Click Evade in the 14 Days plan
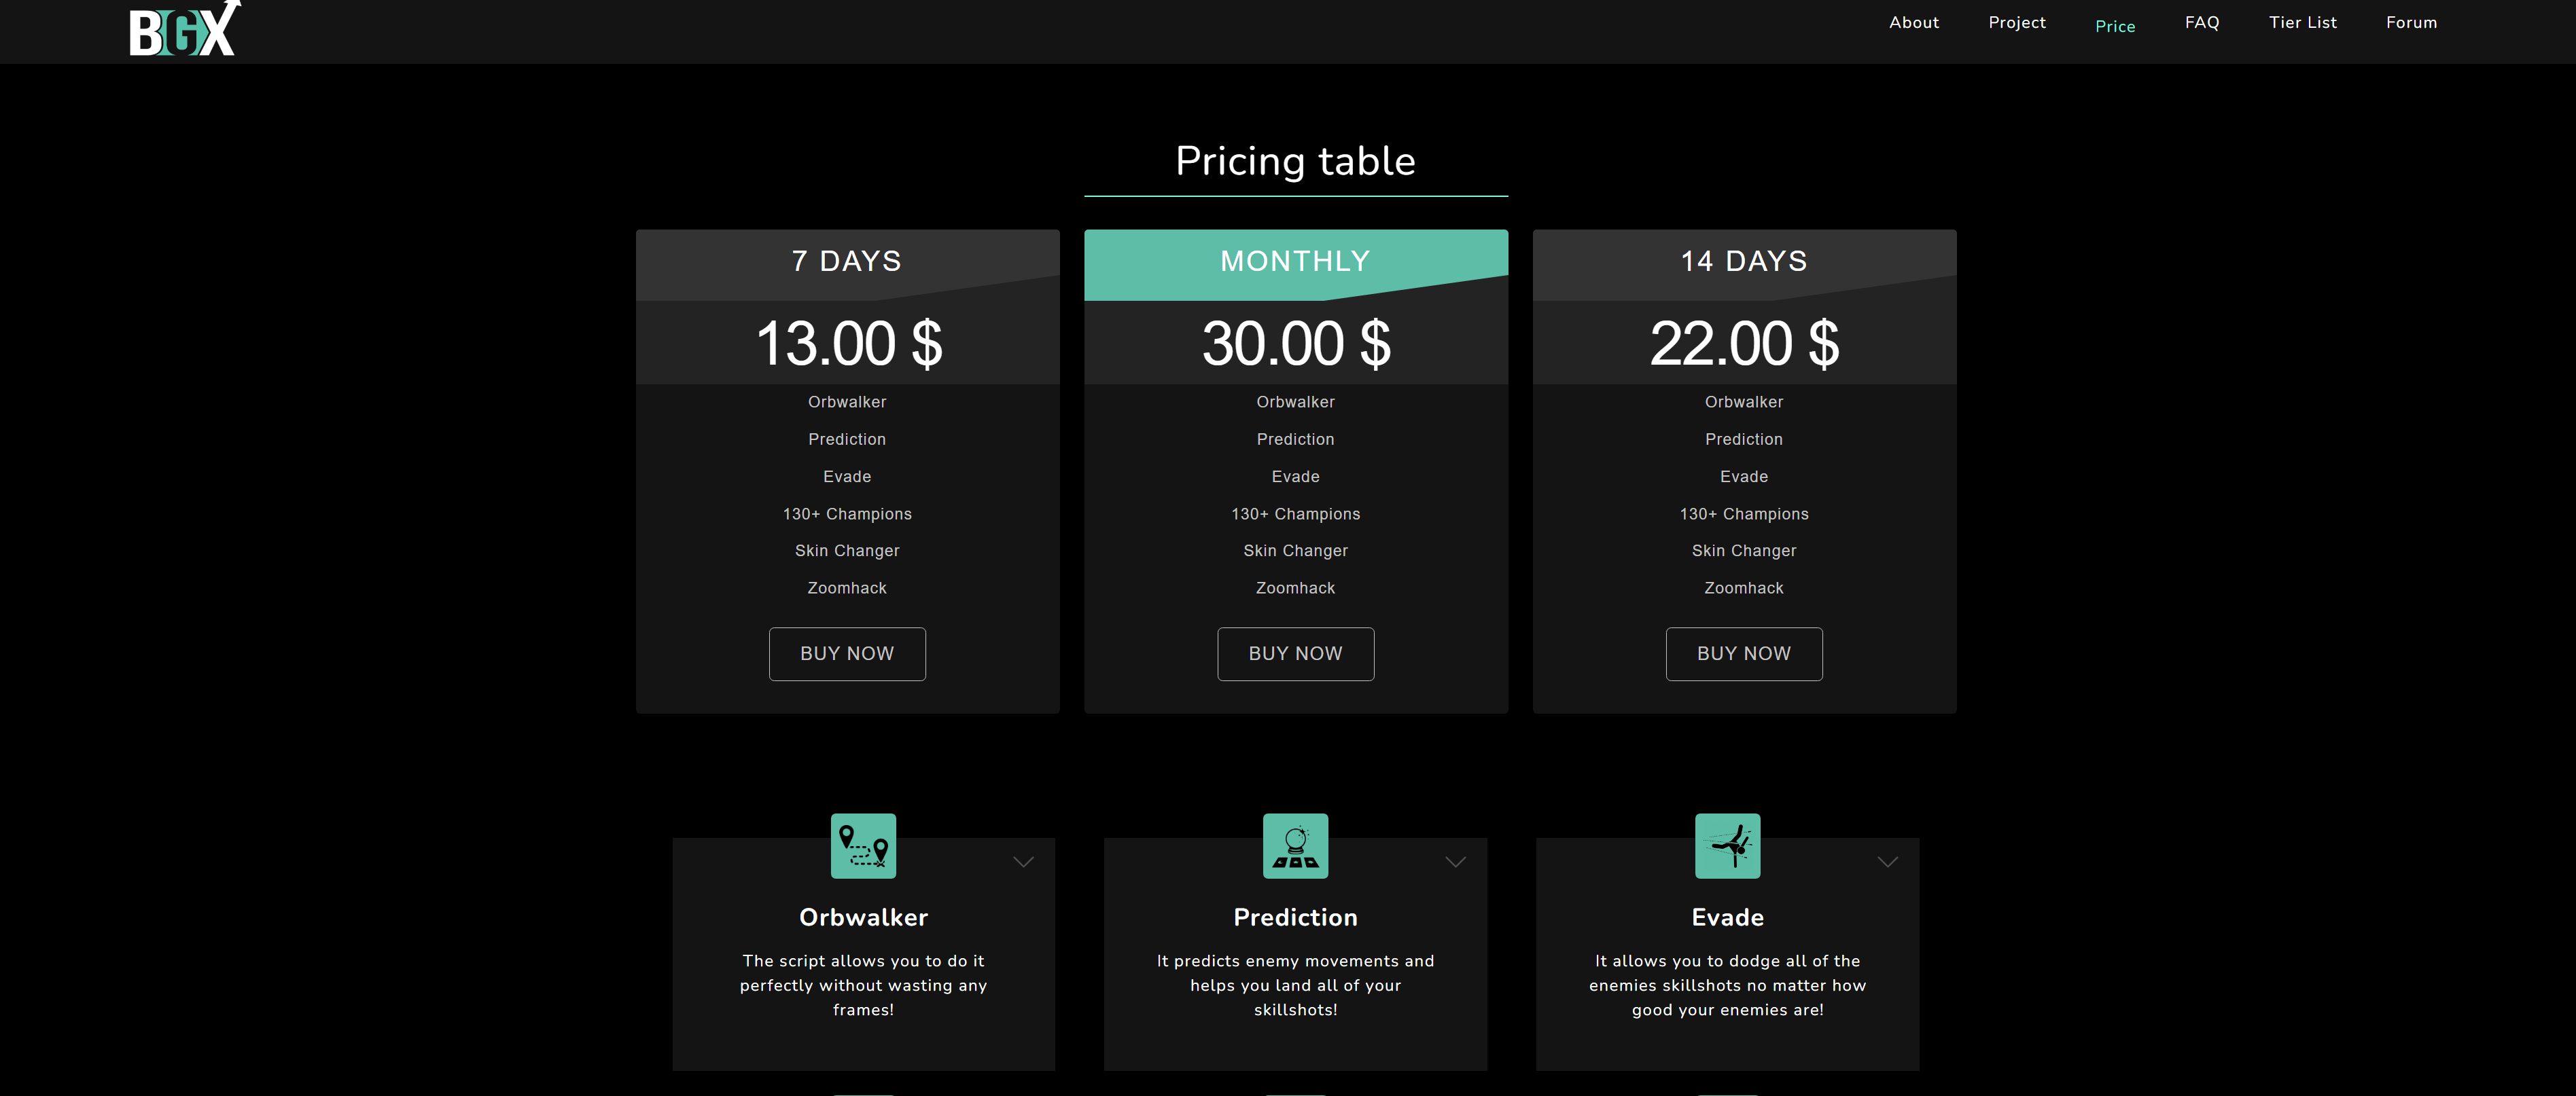 1743,477
